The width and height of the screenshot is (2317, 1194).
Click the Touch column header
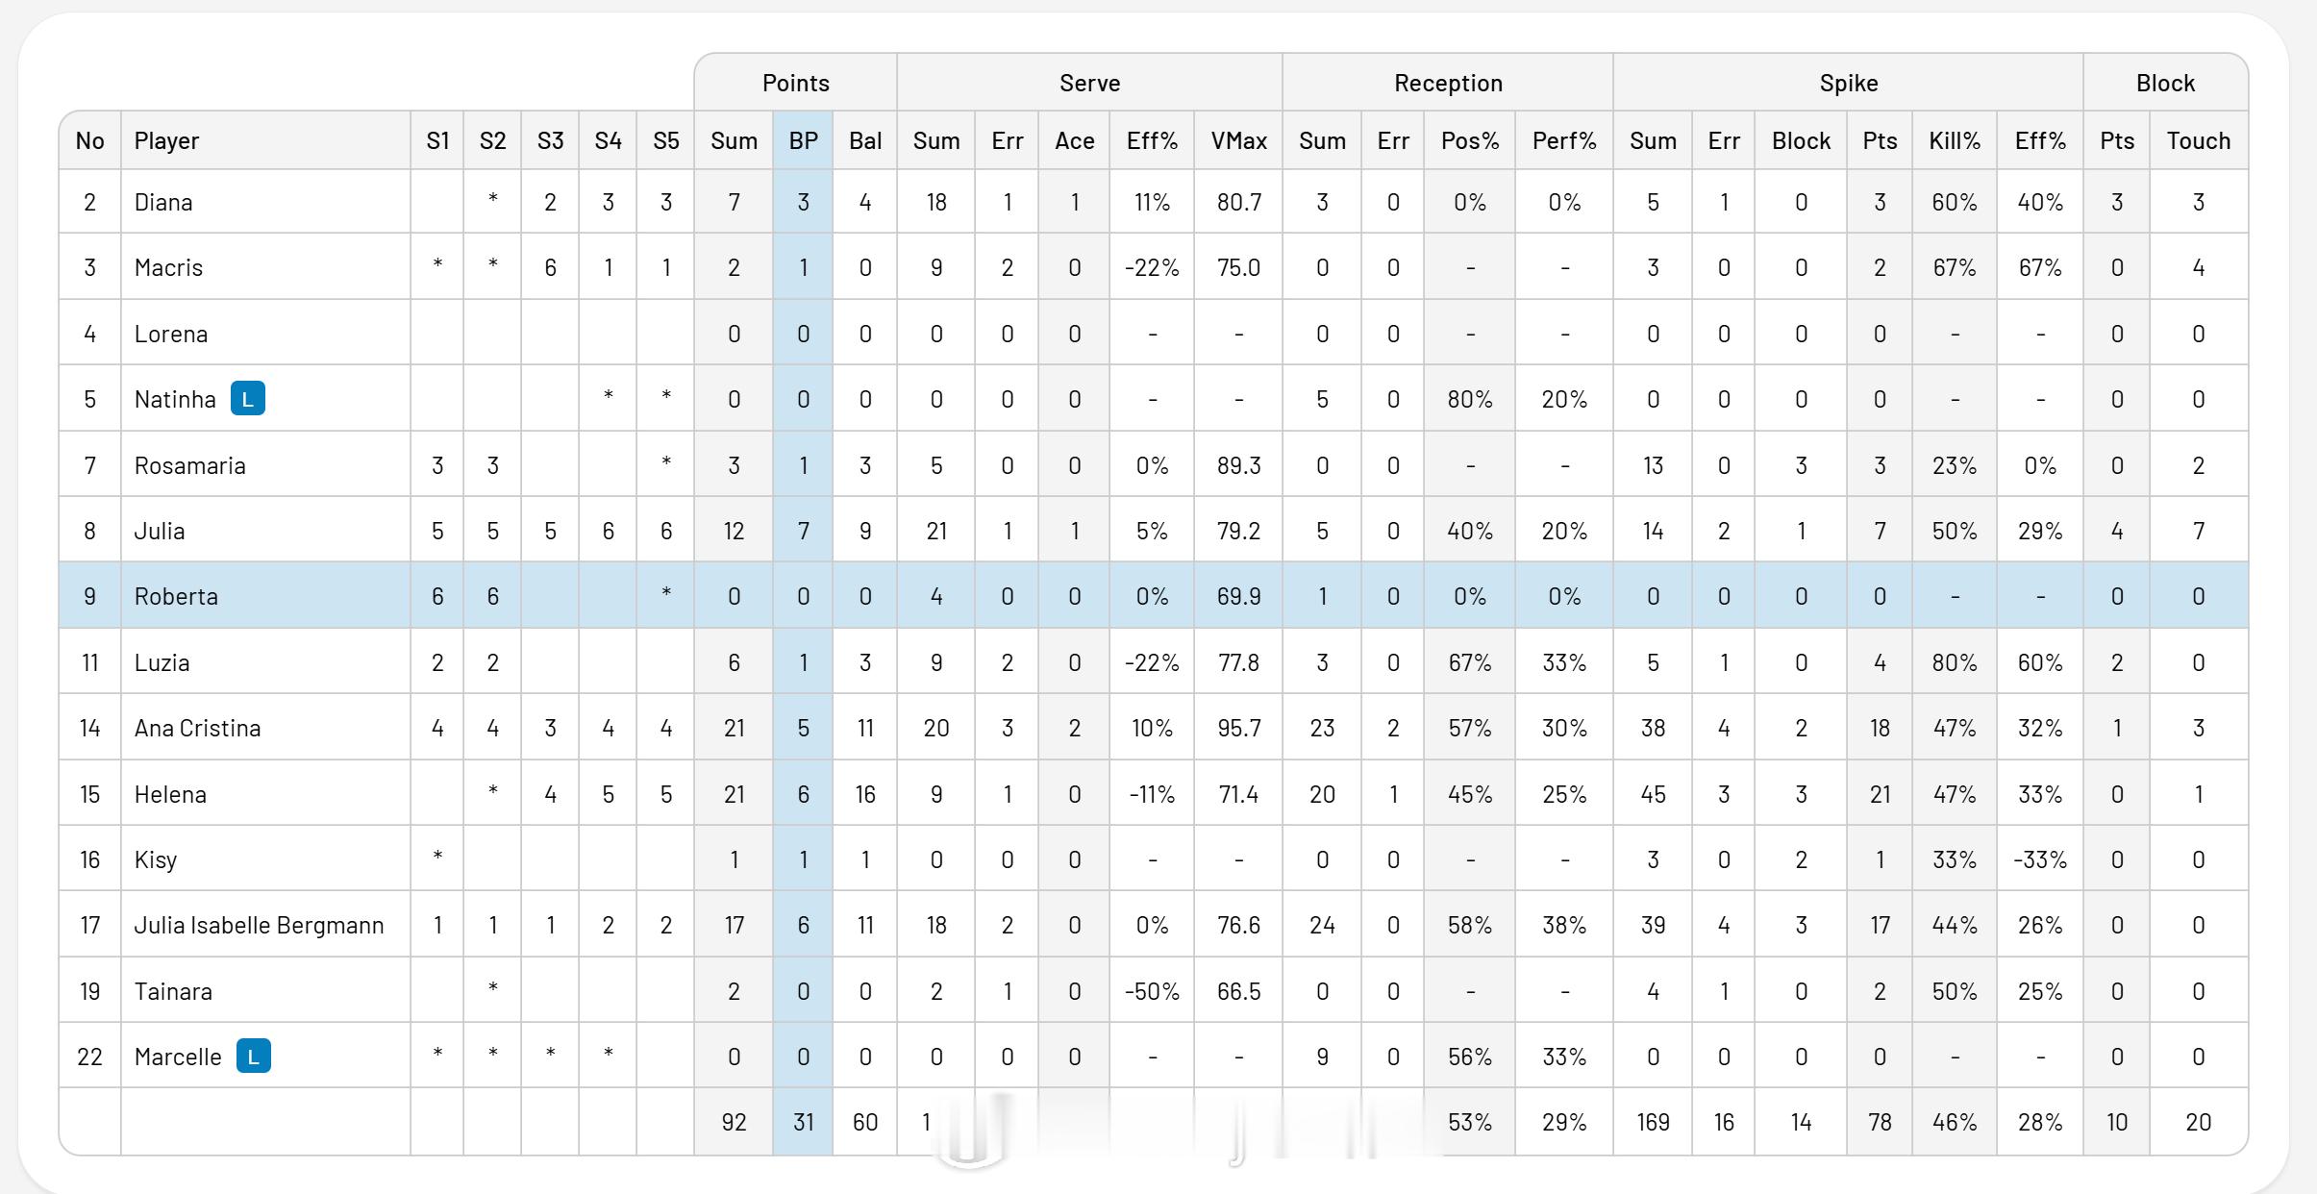(x=2198, y=140)
